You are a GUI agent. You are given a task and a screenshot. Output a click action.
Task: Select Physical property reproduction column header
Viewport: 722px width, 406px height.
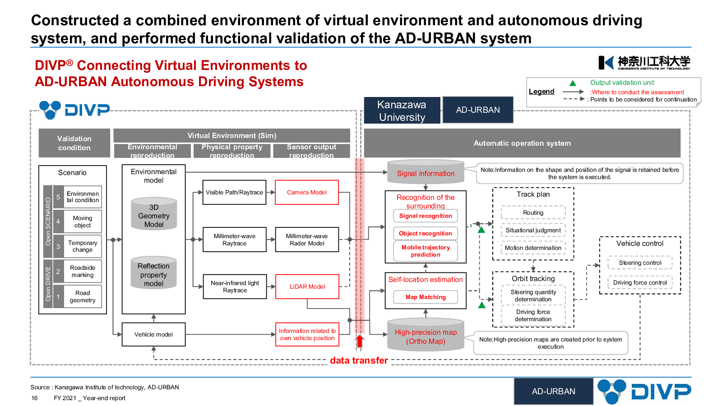click(x=232, y=151)
